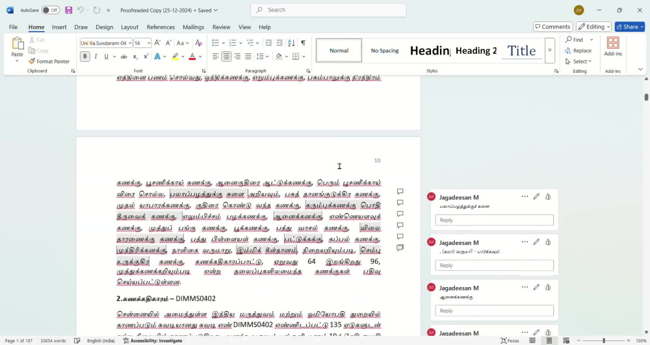Click Decrease Font Size icon
650x345 pixels.
tap(168, 43)
